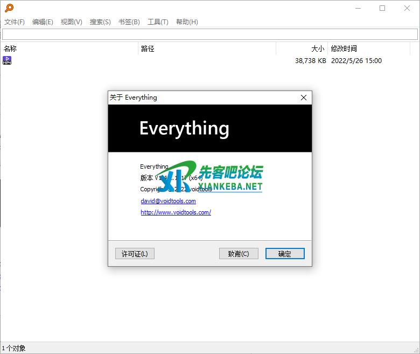Image resolution: width=420 pixels, height=354 pixels.
Task: Sort results by 路径 column header
Action: point(207,48)
